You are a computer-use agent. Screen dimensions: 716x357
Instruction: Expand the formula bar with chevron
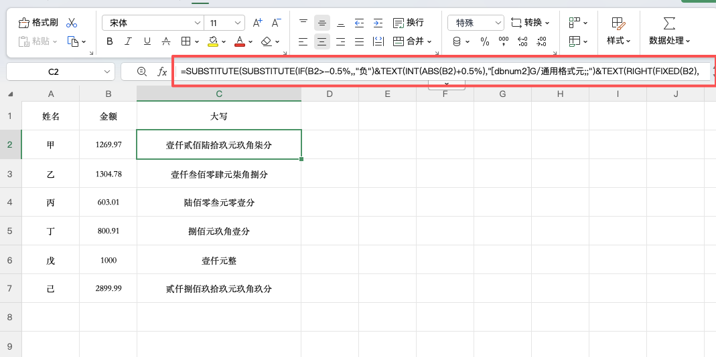447,85
